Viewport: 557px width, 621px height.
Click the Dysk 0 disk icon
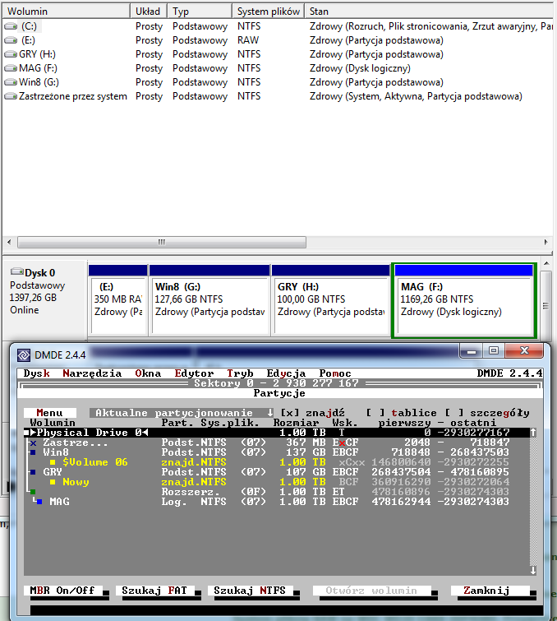coord(17,271)
